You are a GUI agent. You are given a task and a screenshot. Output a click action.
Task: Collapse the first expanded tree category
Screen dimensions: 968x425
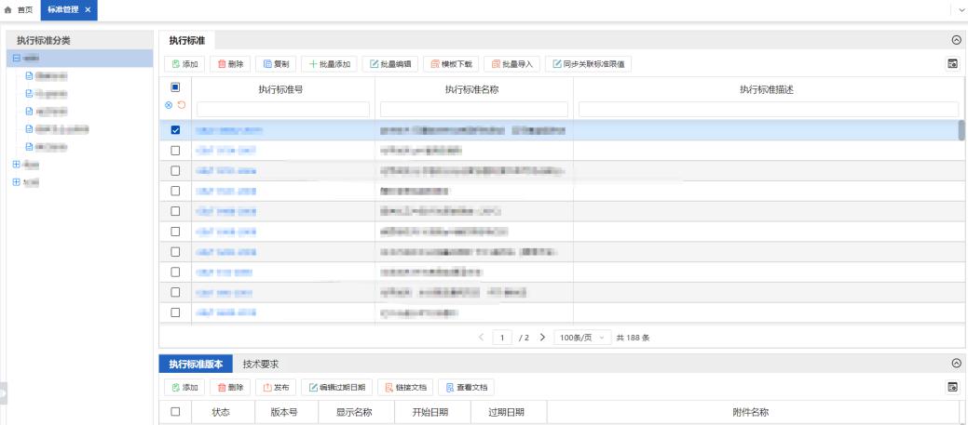(x=16, y=59)
